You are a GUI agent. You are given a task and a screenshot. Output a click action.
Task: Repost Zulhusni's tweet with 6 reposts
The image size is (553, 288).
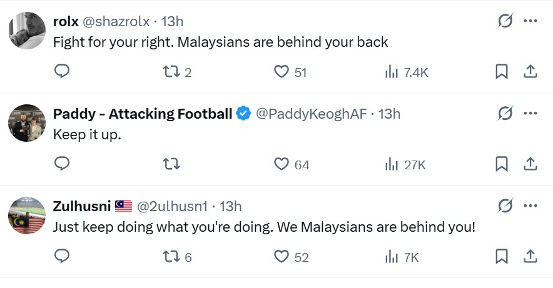[x=171, y=257]
